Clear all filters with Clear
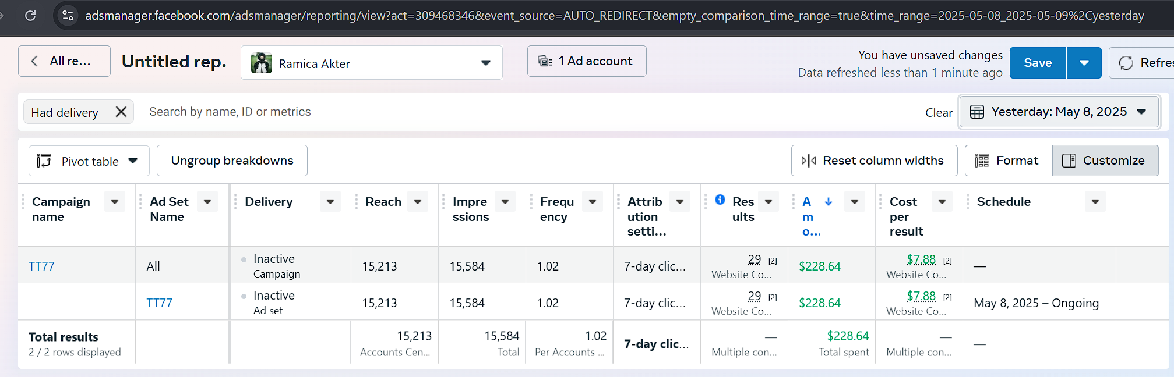The height and width of the screenshot is (377, 1174). tap(939, 113)
